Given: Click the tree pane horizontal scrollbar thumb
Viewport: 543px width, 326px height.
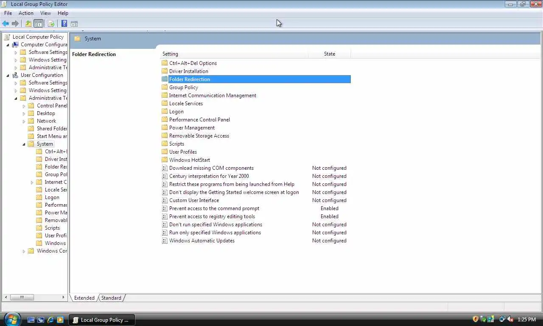Looking at the screenshot, I should click(22, 297).
